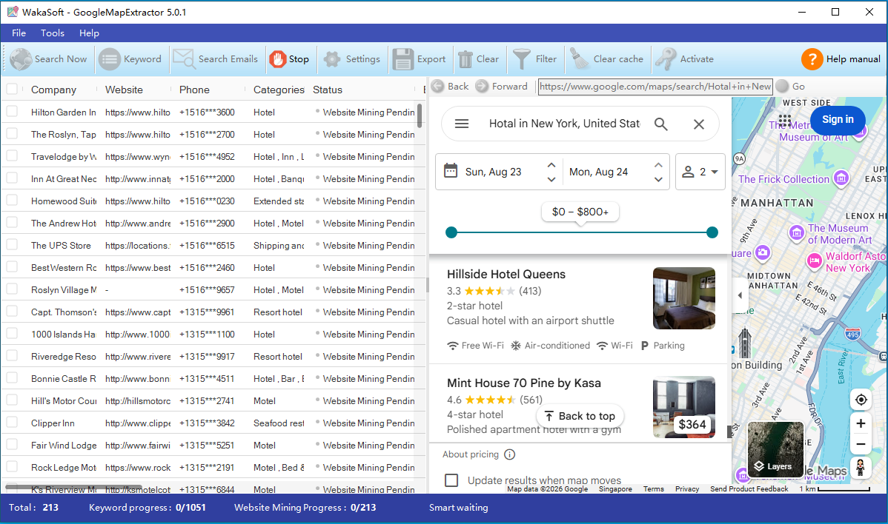This screenshot has height=524, width=888.
Task: Collapse the side panel arrow on map
Action: 740,295
